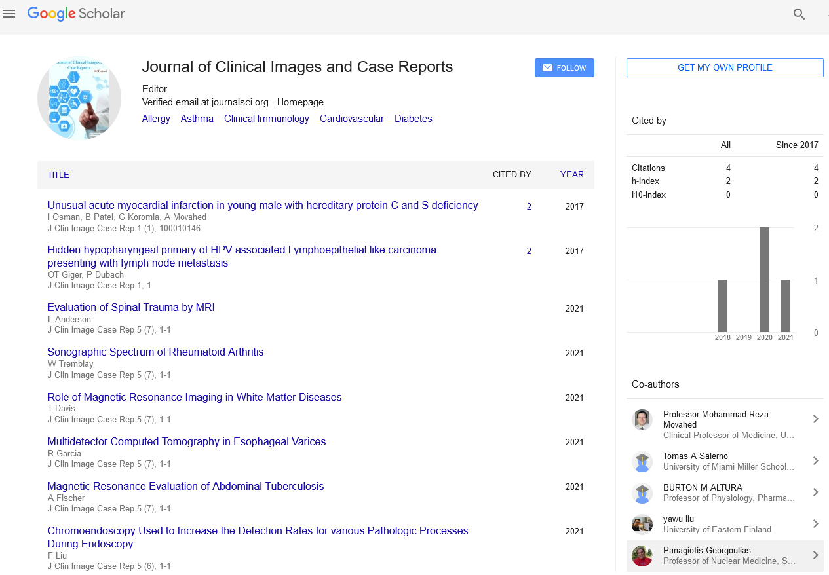Expand chevron for Panagiotis Georgoulias
The image size is (829, 575).
coord(815,555)
